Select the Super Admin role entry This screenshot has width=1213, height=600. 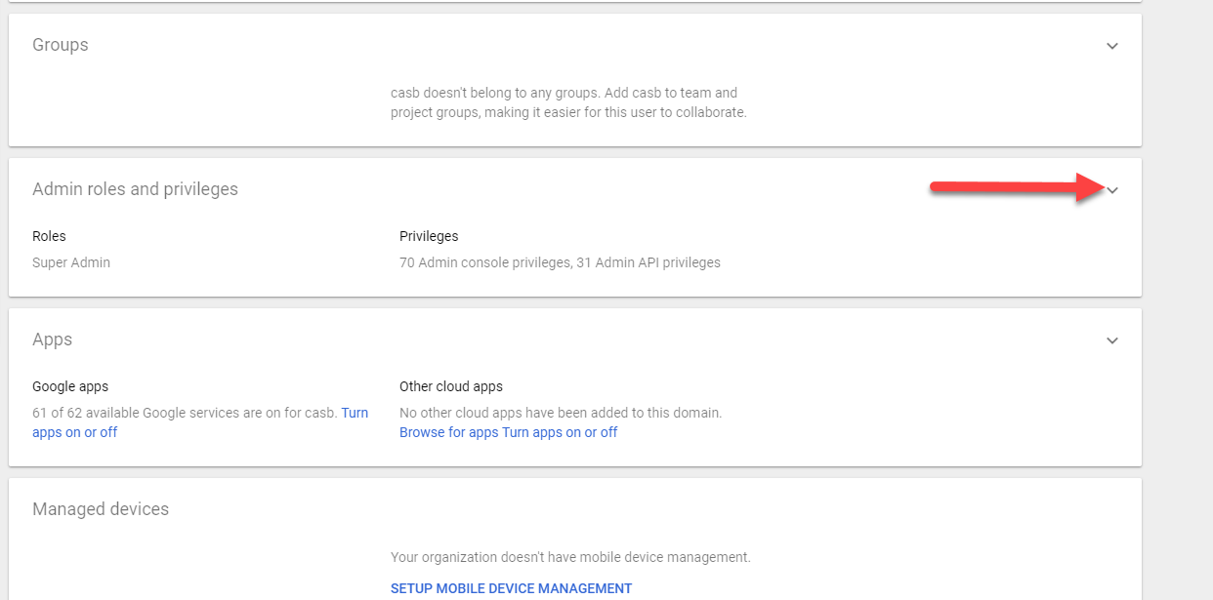pyautogui.click(x=71, y=262)
